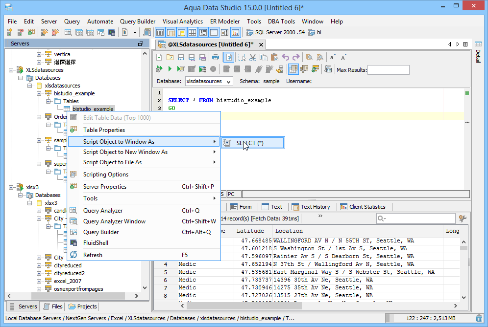Click the Paste clipboard icon
The image size is (488, 327).
274,57
